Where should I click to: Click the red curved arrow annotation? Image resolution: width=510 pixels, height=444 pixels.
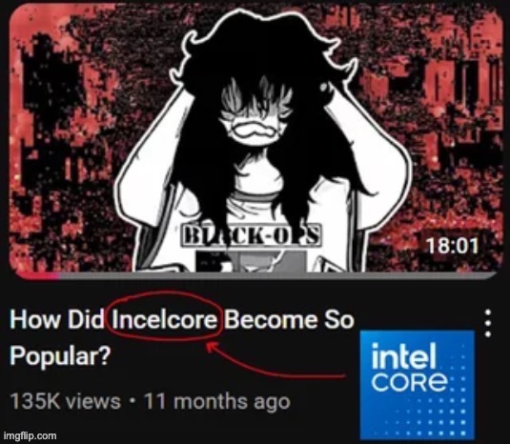tap(275, 360)
